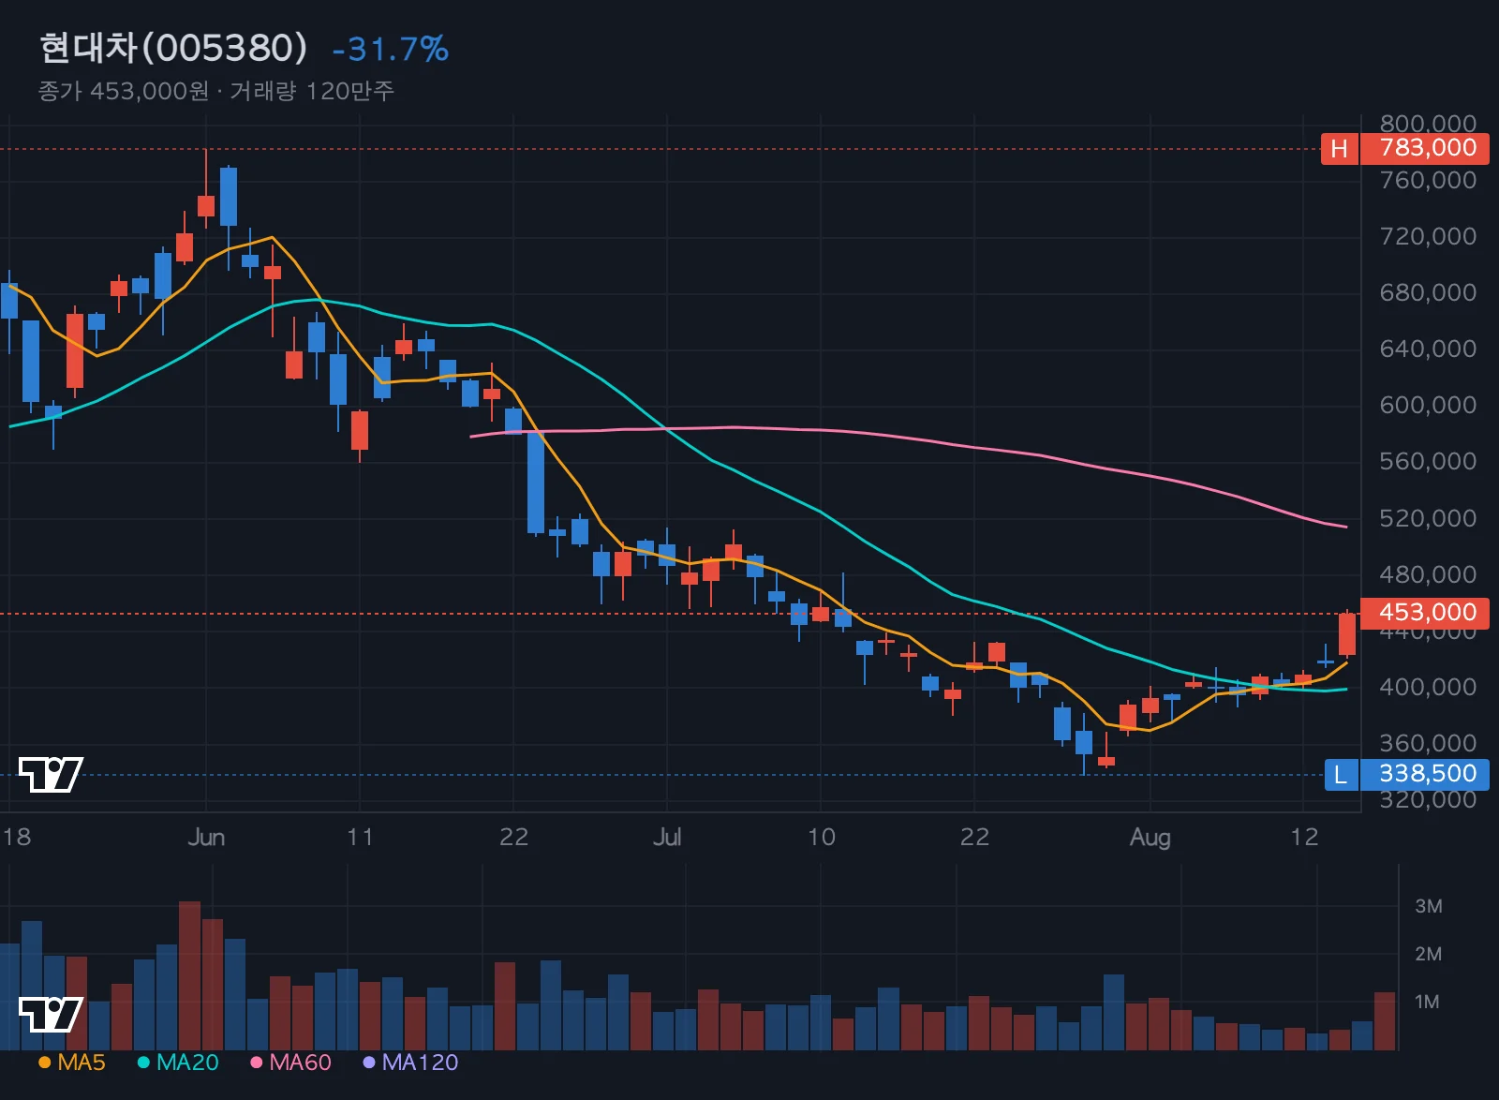Image resolution: width=1499 pixels, height=1100 pixels.
Task: Click the MA20 legend label
Action: tap(187, 1062)
